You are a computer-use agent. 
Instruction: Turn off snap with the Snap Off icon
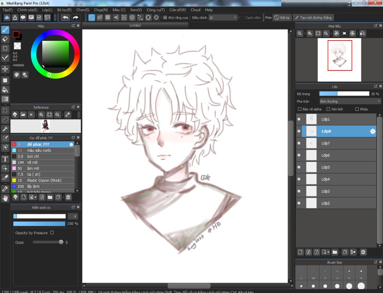pos(92,18)
